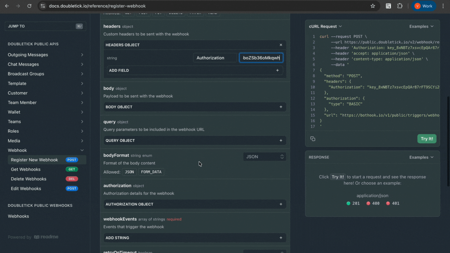Open Delete Webhooks reference page
The width and height of the screenshot is (450, 253).
(29, 179)
